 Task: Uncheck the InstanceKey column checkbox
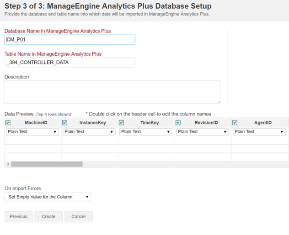coord(64,123)
